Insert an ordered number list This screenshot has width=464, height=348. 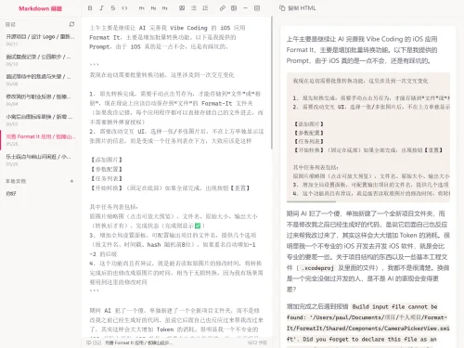pyautogui.click(x=205, y=8)
